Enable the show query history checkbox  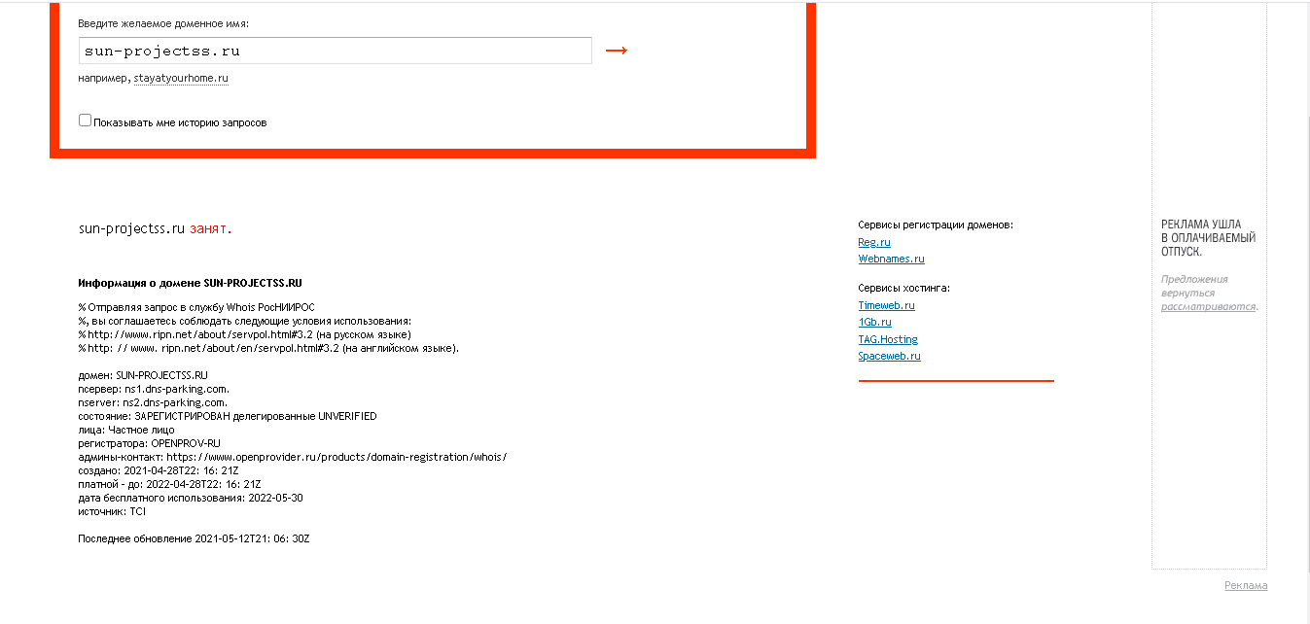(85, 121)
